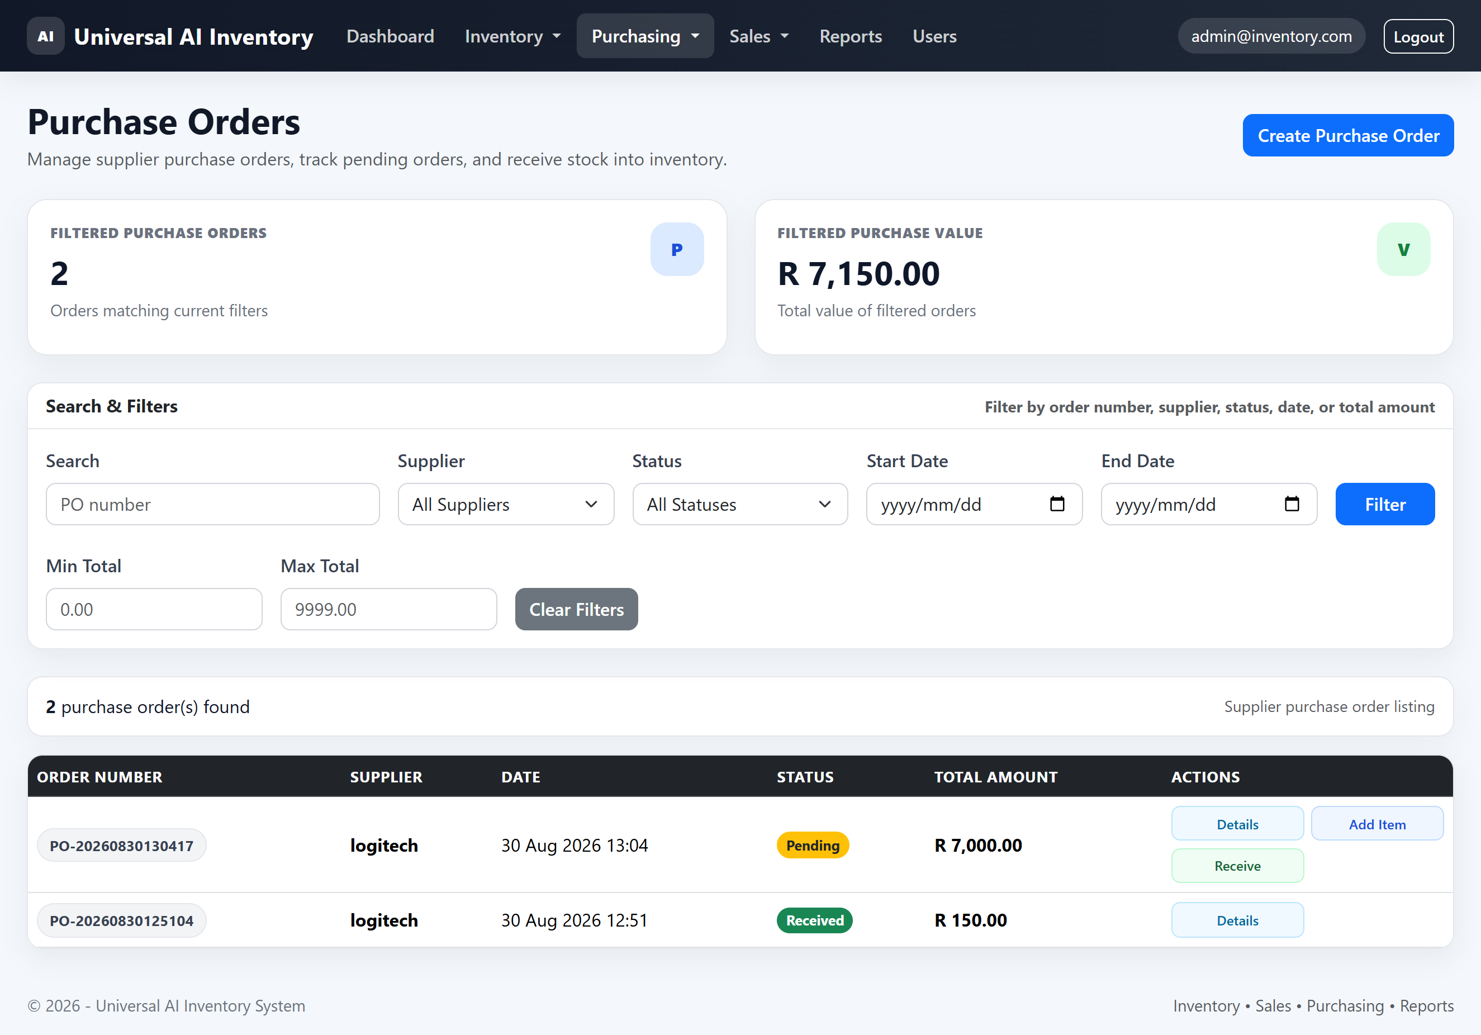1481x1035 pixels.
Task: Click the R 150.00 total amount
Action: pyautogui.click(x=970, y=921)
